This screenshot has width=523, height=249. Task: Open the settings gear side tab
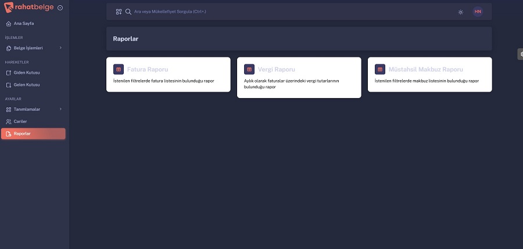click(520, 54)
